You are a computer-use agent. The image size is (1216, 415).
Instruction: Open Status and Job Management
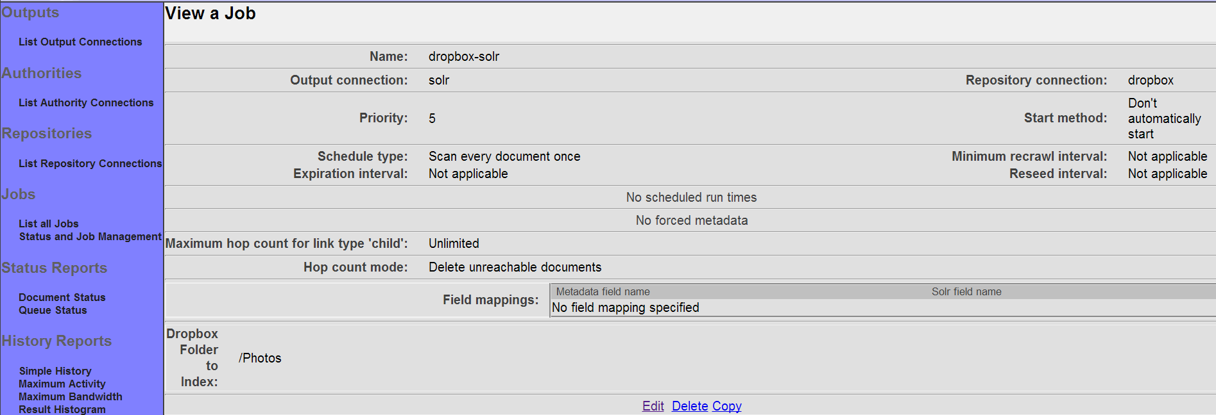point(90,236)
